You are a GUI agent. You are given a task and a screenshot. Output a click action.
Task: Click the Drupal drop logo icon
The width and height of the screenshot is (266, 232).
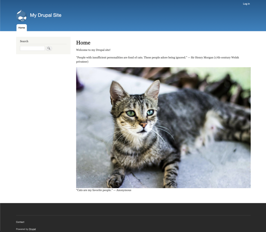21,16
